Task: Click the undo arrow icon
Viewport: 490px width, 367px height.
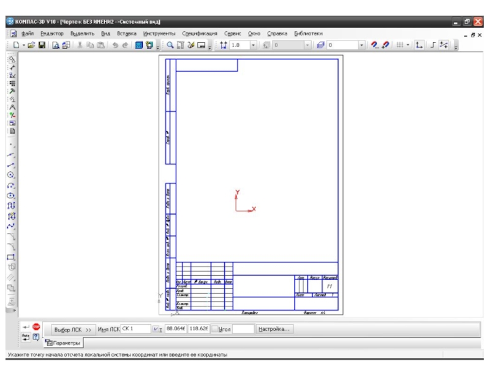Action: (115, 45)
